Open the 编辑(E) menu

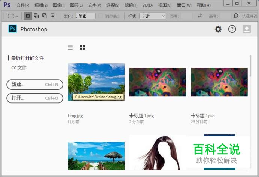pyautogui.click(x=41, y=5)
